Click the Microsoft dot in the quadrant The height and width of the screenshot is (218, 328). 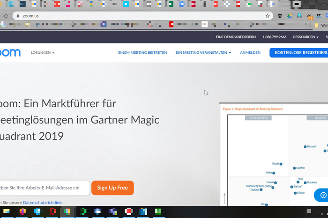(x=305, y=147)
